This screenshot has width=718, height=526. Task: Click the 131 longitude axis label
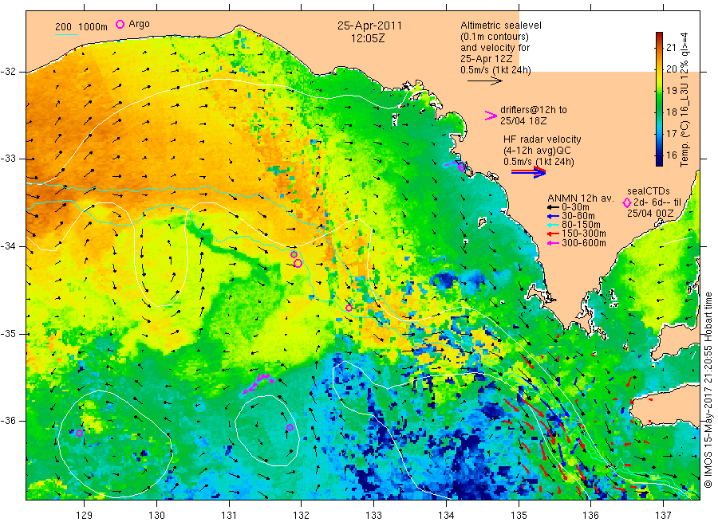(229, 516)
